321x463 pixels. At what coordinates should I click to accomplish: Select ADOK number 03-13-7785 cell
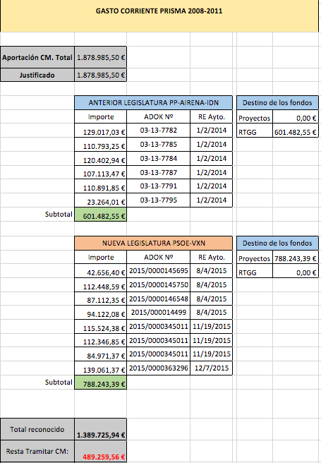159,145
